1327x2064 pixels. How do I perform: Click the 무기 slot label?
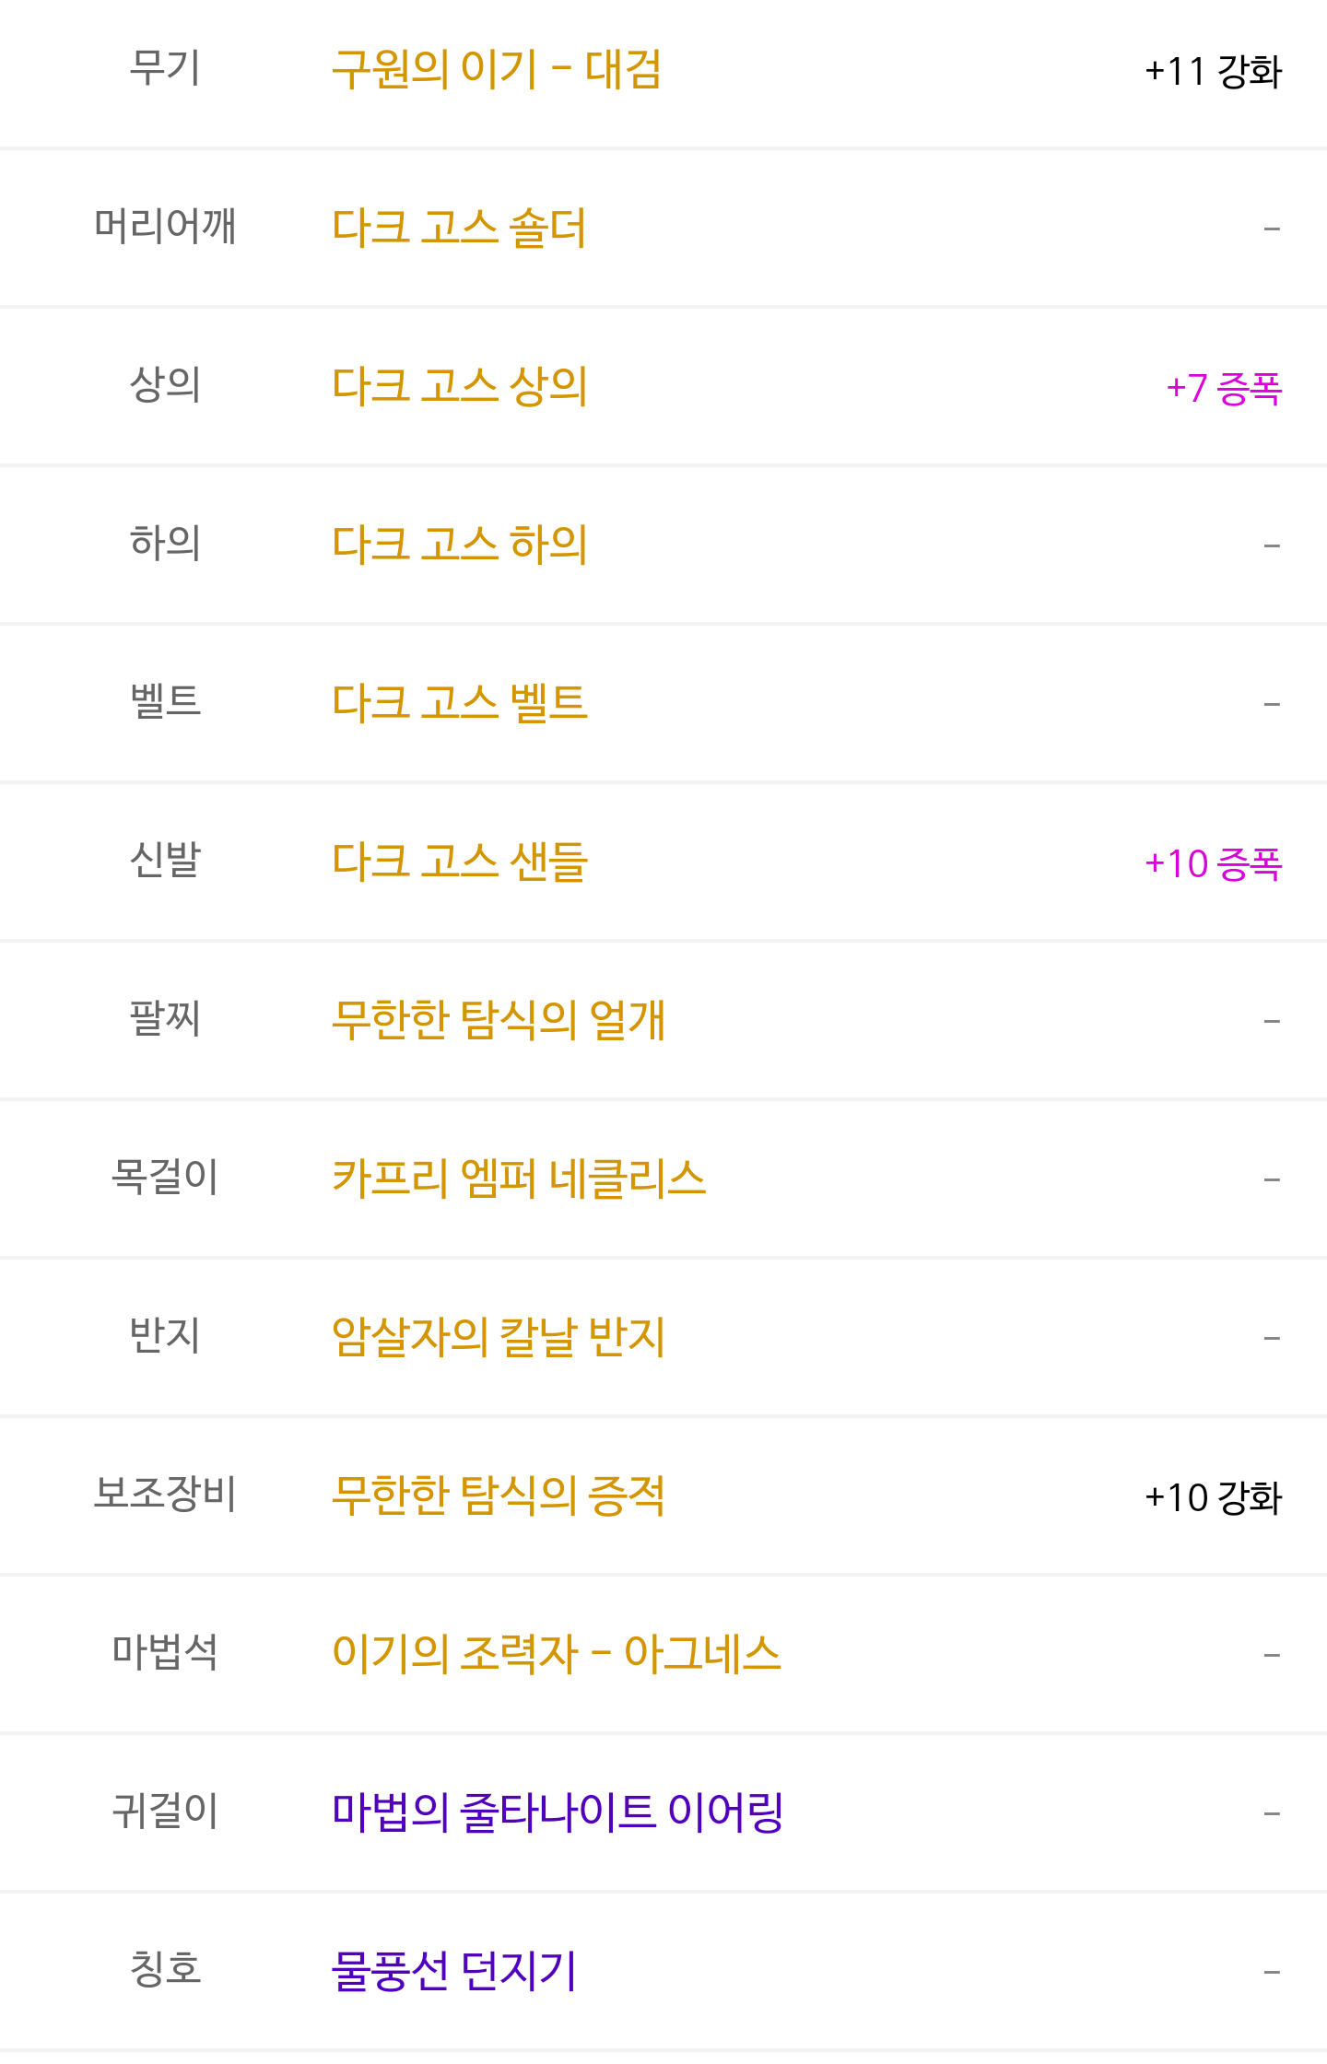(x=165, y=69)
